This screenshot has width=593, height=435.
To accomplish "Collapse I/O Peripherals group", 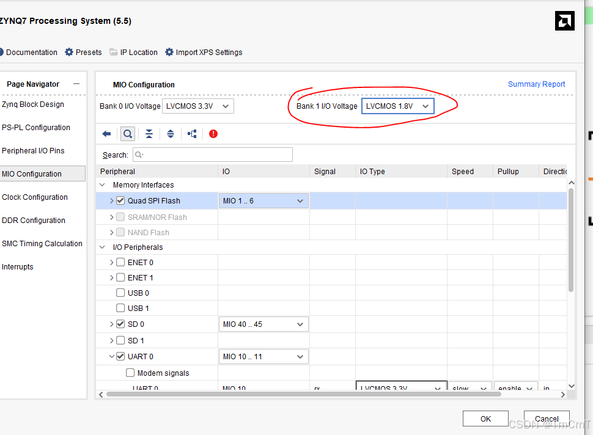I will point(102,247).
